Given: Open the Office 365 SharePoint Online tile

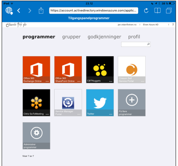Looking at the screenshot, I should (x=68, y=70).
